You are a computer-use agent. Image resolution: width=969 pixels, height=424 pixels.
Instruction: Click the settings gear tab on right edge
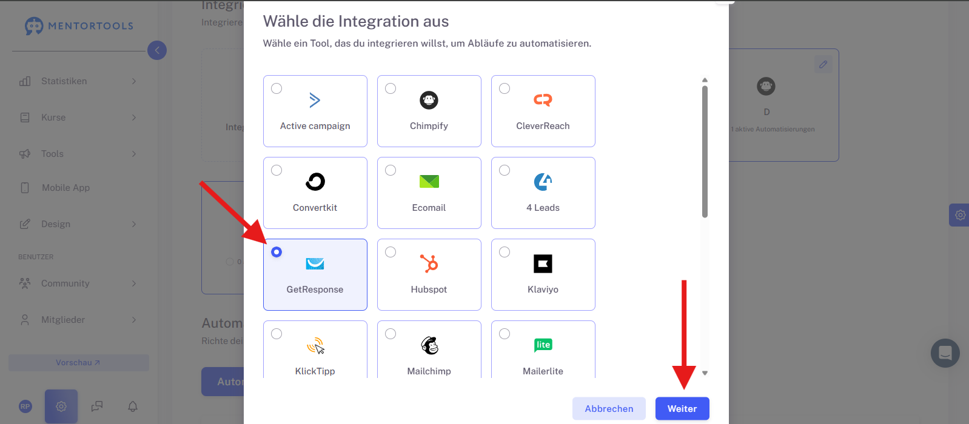[960, 215]
